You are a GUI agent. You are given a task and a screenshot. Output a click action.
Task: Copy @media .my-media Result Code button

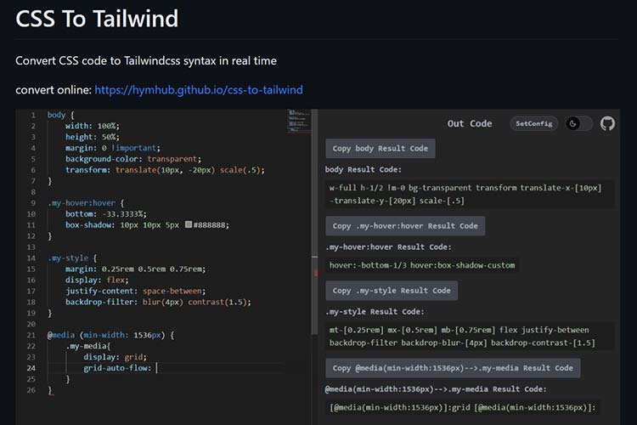click(x=453, y=368)
